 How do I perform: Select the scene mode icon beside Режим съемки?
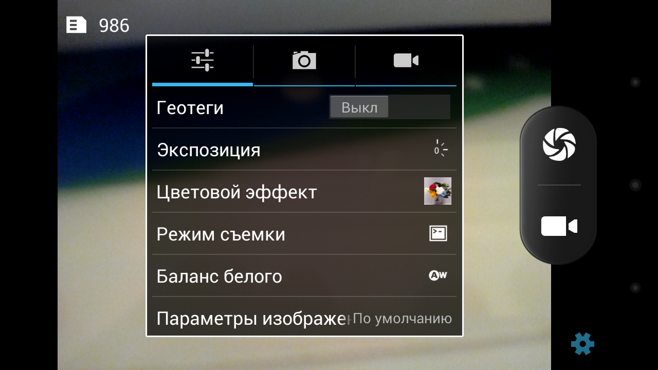click(x=438, y=233)
